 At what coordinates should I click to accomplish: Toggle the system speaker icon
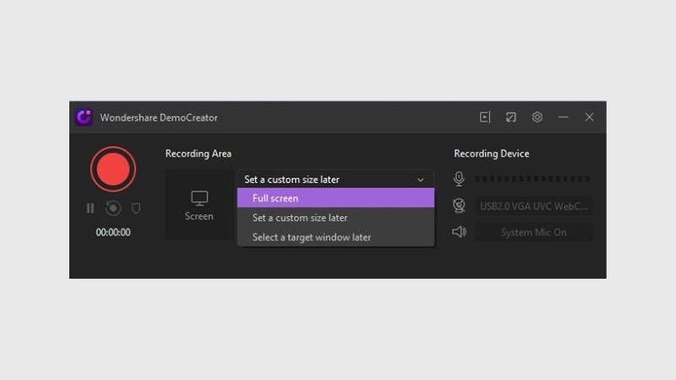[x=459, y=231]
